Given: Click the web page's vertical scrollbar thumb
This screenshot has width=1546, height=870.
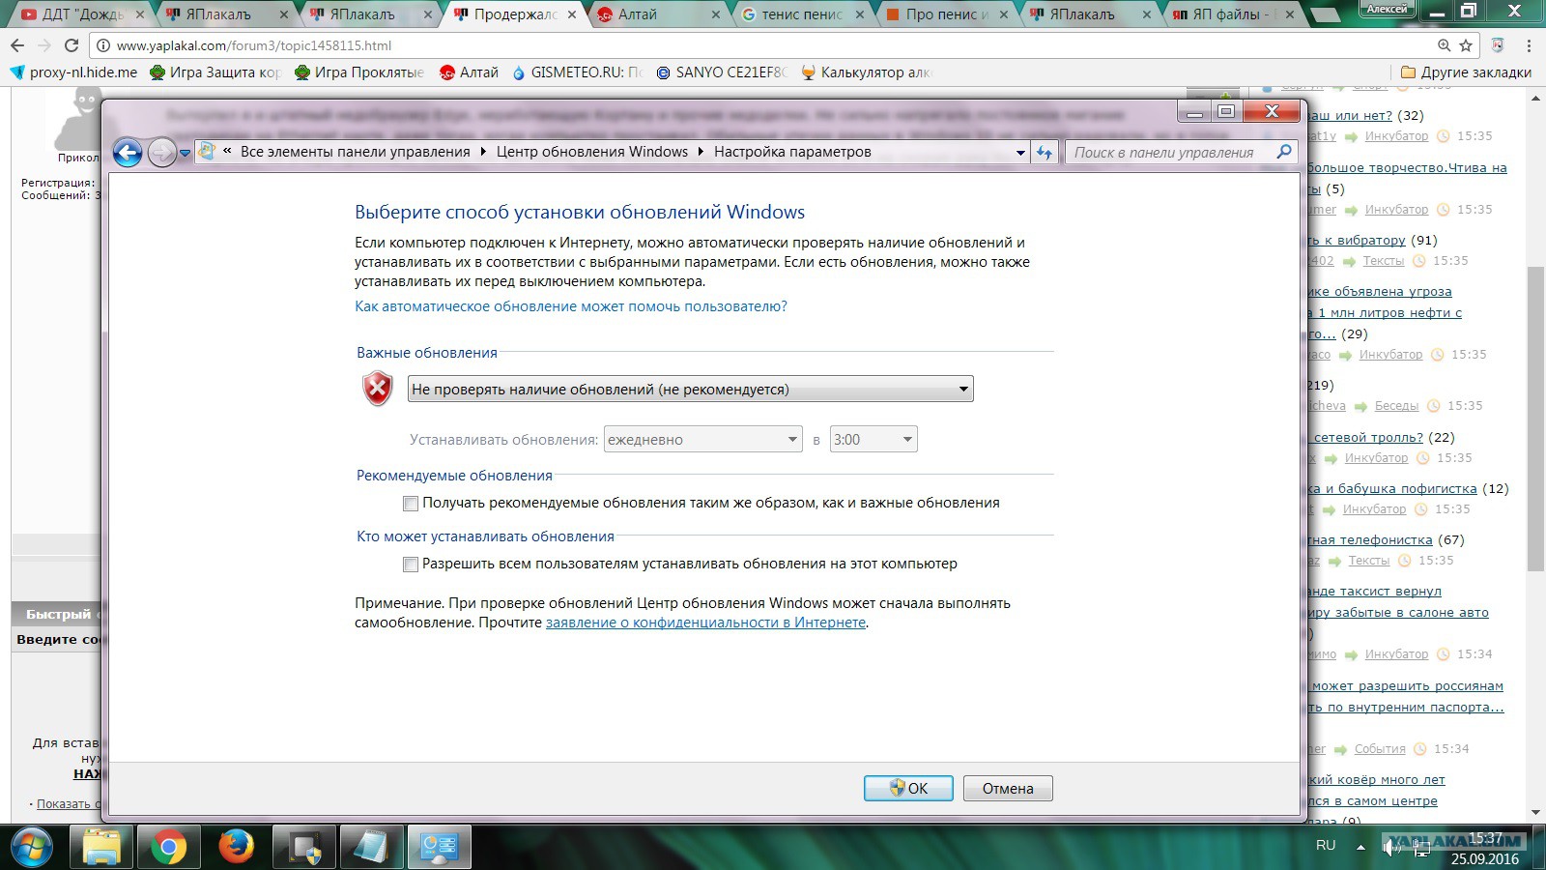Looking at the screenshot, I should 1535,418.
